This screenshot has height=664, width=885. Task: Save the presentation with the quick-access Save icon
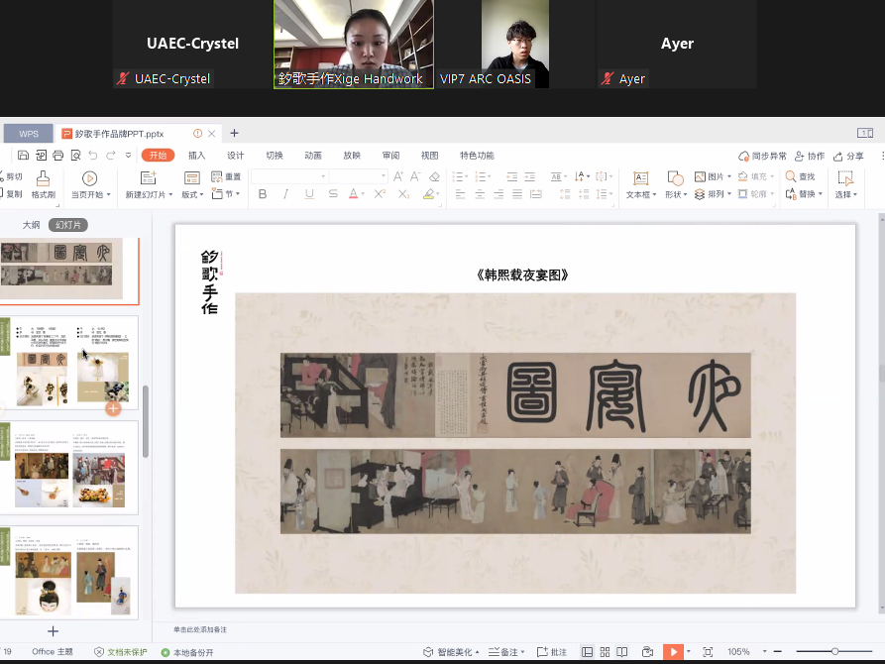click(23, 156)
